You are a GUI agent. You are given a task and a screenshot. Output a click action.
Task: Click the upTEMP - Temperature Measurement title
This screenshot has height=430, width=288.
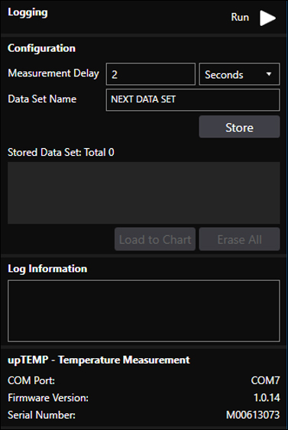tap(99, 360)
